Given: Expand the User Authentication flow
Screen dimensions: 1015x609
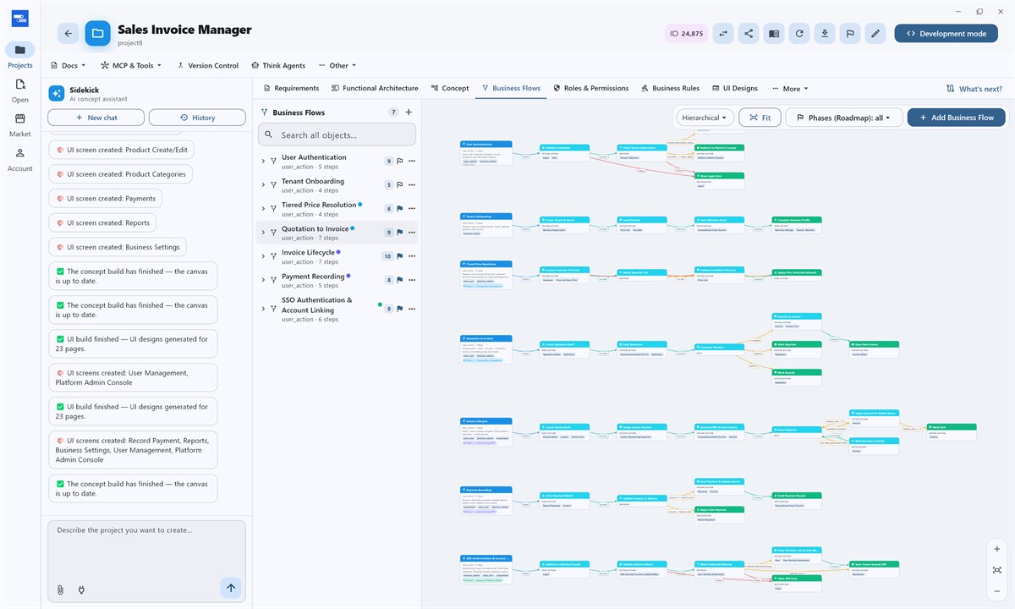Looking at the screenshot, I should [263, 161].
